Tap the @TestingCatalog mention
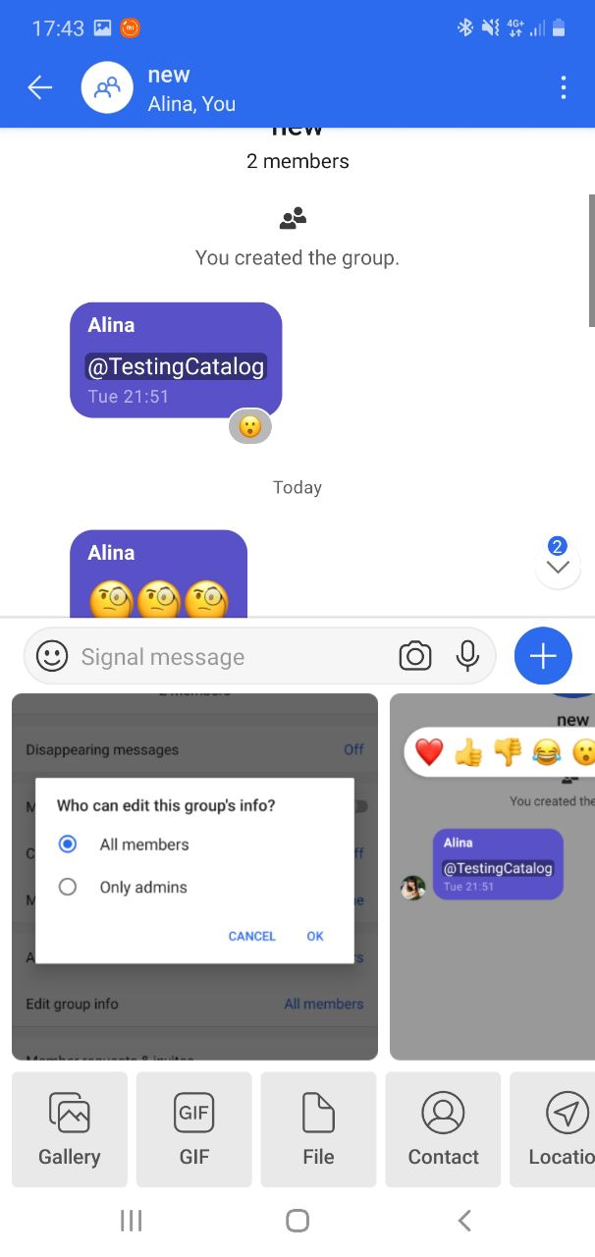The width and height of the screenshot is (595, 1257). click(177, 366)
